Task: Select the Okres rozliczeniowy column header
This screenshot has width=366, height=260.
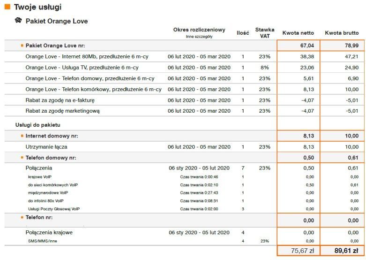Action: (199, 30)
